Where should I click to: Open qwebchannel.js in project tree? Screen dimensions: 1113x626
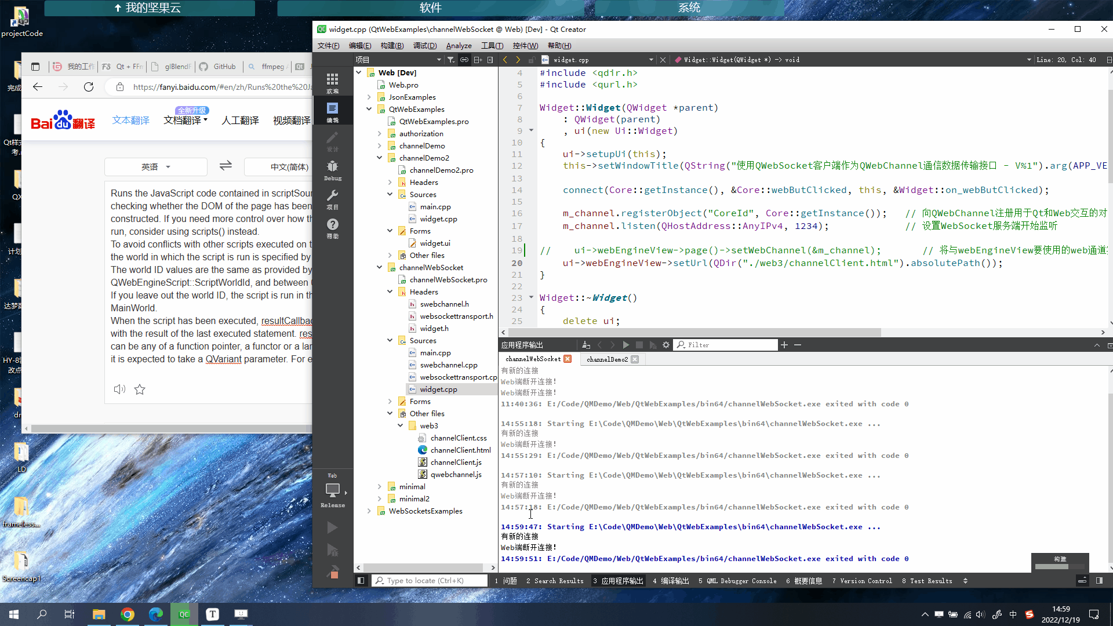456,474
